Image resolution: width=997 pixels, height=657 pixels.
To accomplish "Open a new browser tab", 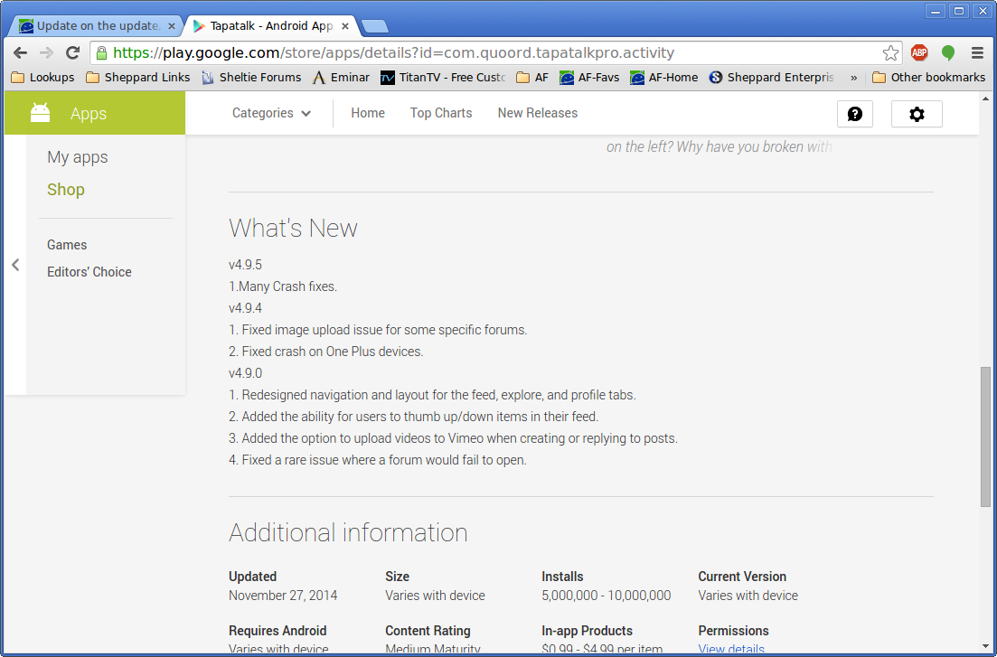I will click(374, 26).
